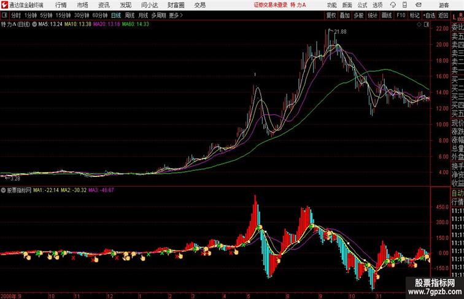Image resolution: width=464 pixels, height=299 pixels.
Task: Open the 问小达 menu
Action: point(149,5)
